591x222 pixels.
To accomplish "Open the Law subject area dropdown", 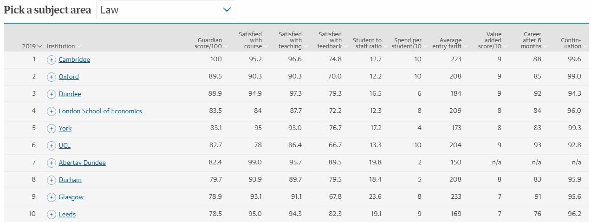I will click(x=166, y=10).
